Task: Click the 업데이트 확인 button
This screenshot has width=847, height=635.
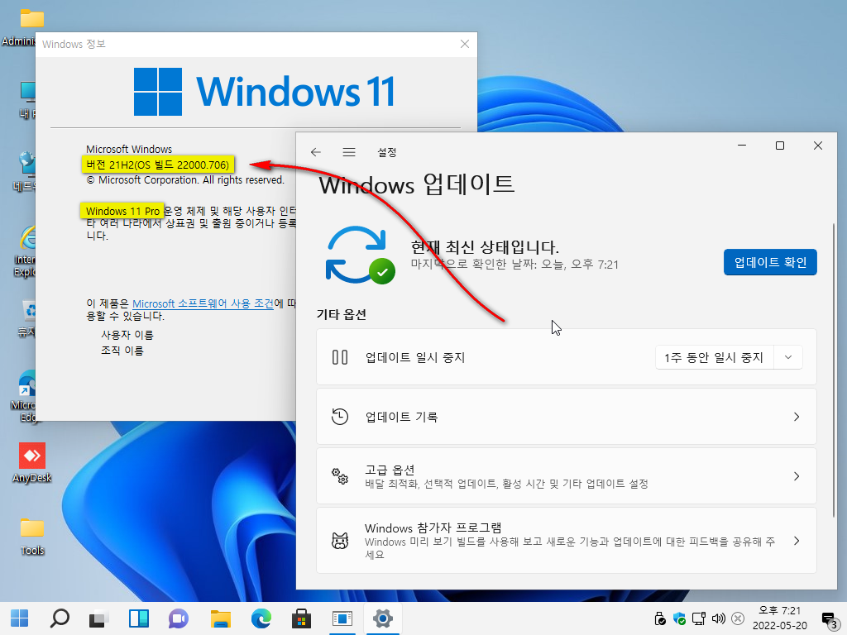Action: (x=770, y=262)
